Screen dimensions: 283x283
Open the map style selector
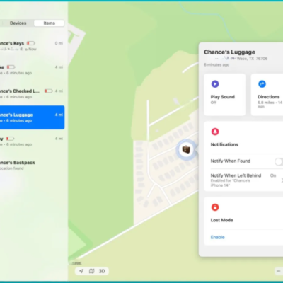91,271
